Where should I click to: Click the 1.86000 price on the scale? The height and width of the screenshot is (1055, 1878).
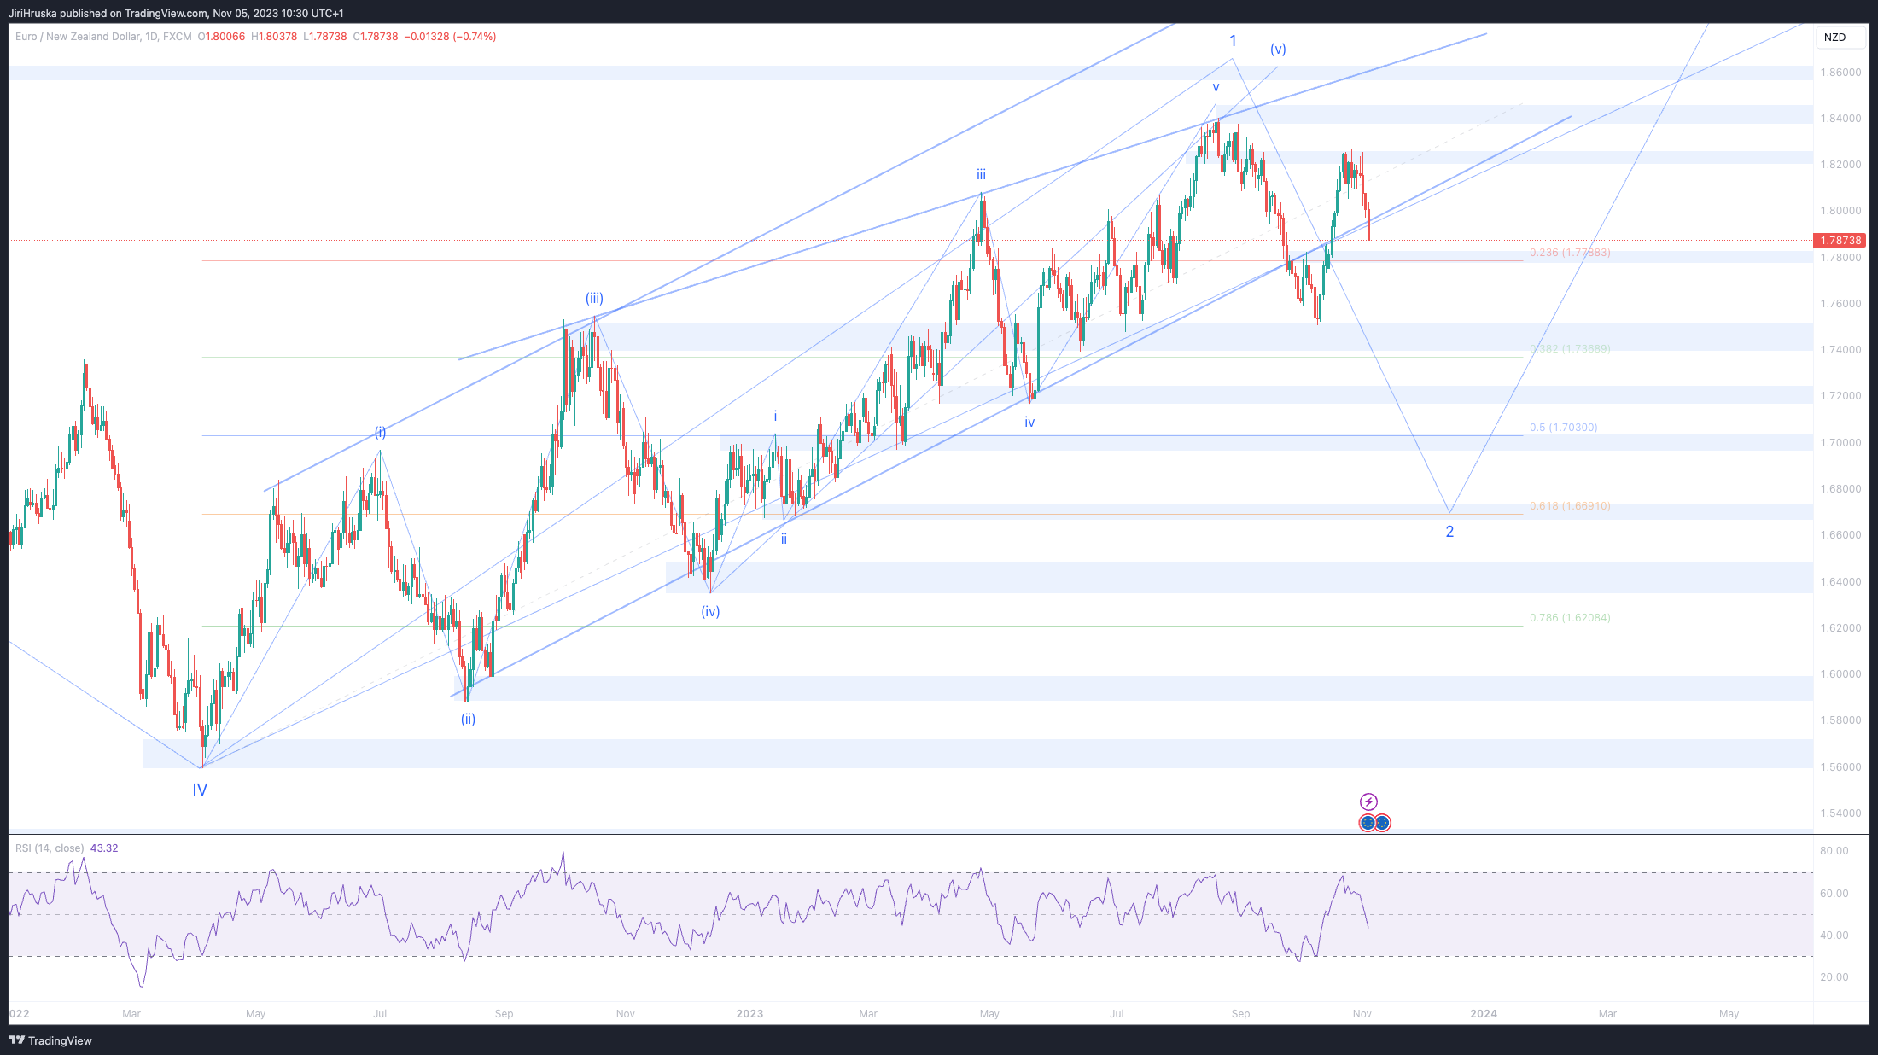[x=1840, y=73]
